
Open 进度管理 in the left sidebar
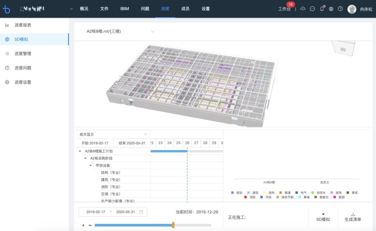click(x=23, y=54)
